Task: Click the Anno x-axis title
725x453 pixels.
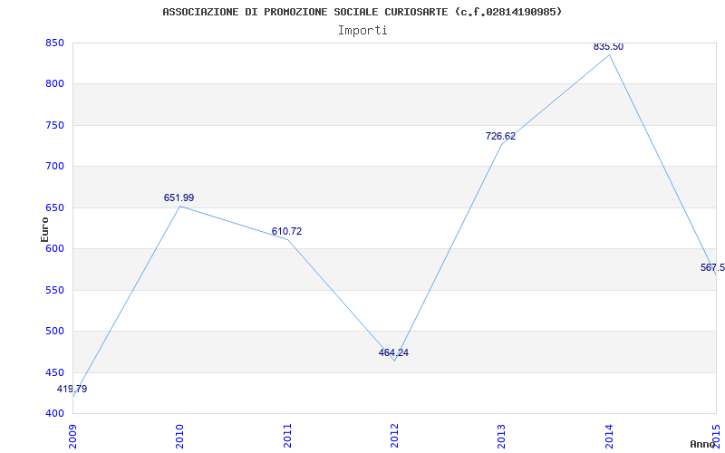Action: pyautogui.click(x=703, y=444)
